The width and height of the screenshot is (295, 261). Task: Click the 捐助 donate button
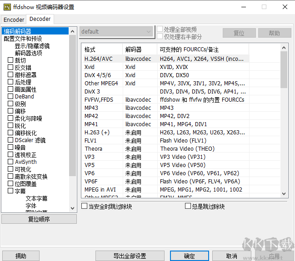coord(21,256)
